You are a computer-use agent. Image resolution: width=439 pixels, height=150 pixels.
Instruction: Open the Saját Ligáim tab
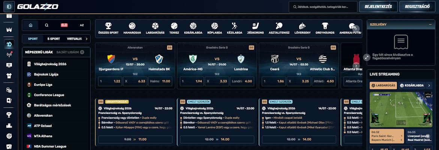(70, 52)
